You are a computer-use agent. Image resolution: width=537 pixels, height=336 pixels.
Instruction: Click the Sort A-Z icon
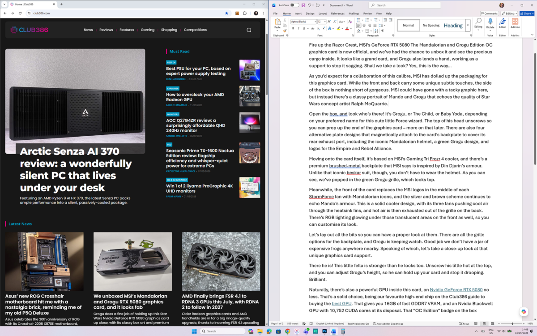pyautogui.click(x=376, y=31)
